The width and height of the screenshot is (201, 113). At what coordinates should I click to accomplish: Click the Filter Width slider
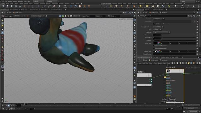178,35
